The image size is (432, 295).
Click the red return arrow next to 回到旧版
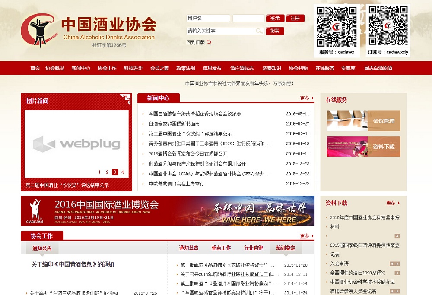tap(209, 42)
